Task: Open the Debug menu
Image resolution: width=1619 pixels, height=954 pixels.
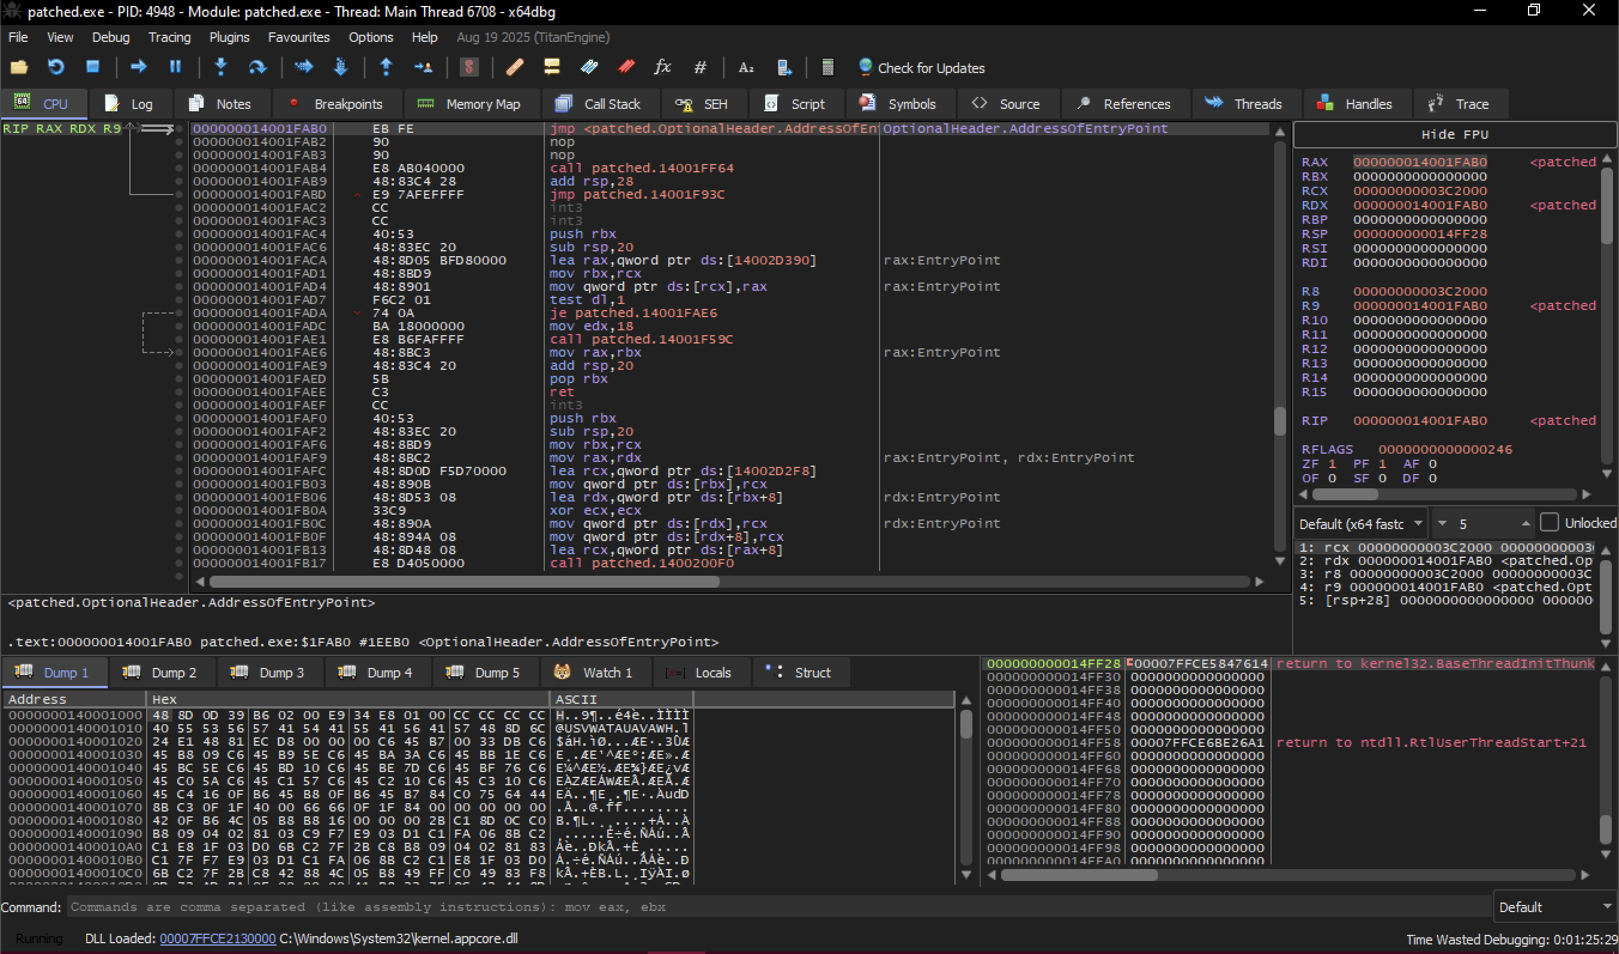Action: 111,37
